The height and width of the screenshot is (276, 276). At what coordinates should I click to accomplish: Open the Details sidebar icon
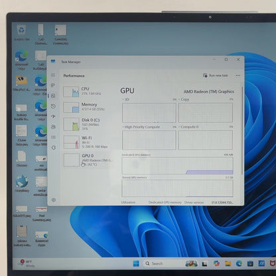point(53,137)
